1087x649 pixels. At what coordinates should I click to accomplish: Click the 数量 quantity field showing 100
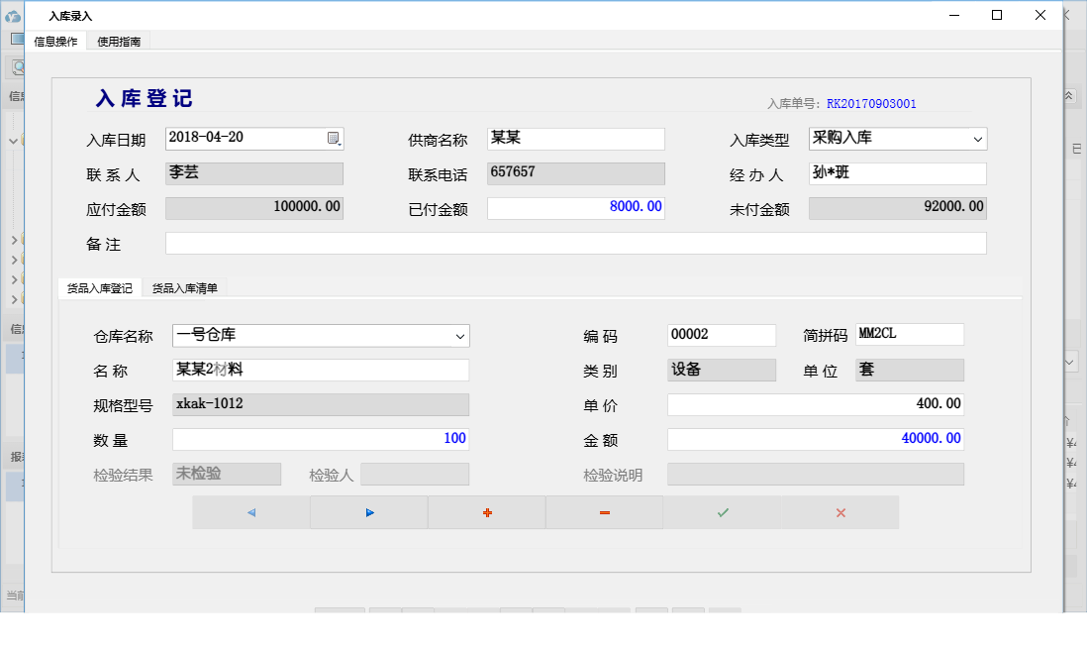coord(320,438)
